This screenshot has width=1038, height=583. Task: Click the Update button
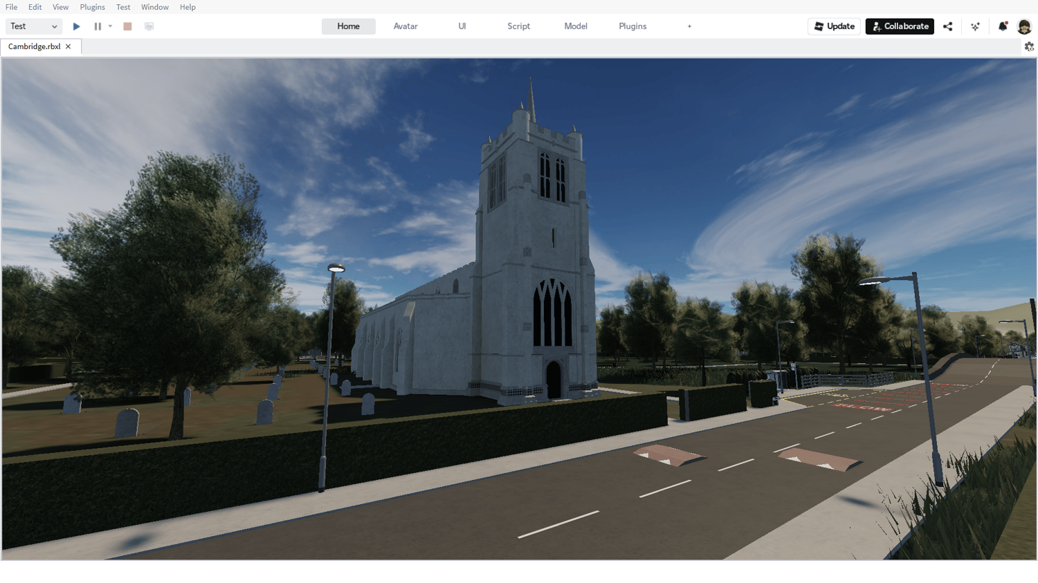pos(835,26)
